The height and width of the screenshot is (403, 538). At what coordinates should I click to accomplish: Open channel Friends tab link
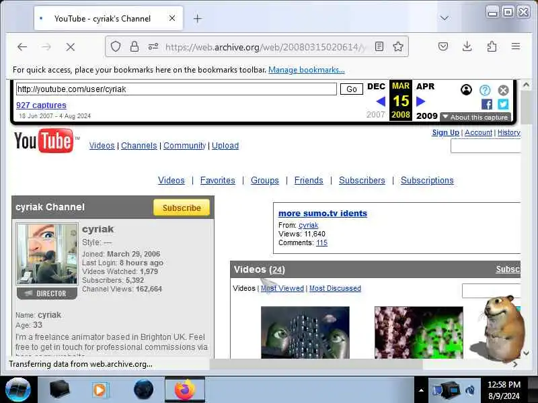(x=309, y=180)
